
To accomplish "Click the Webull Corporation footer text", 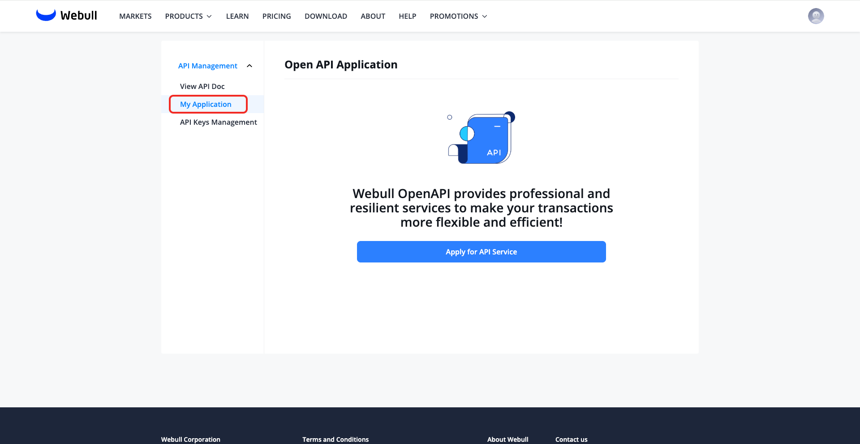I will 191,440.
